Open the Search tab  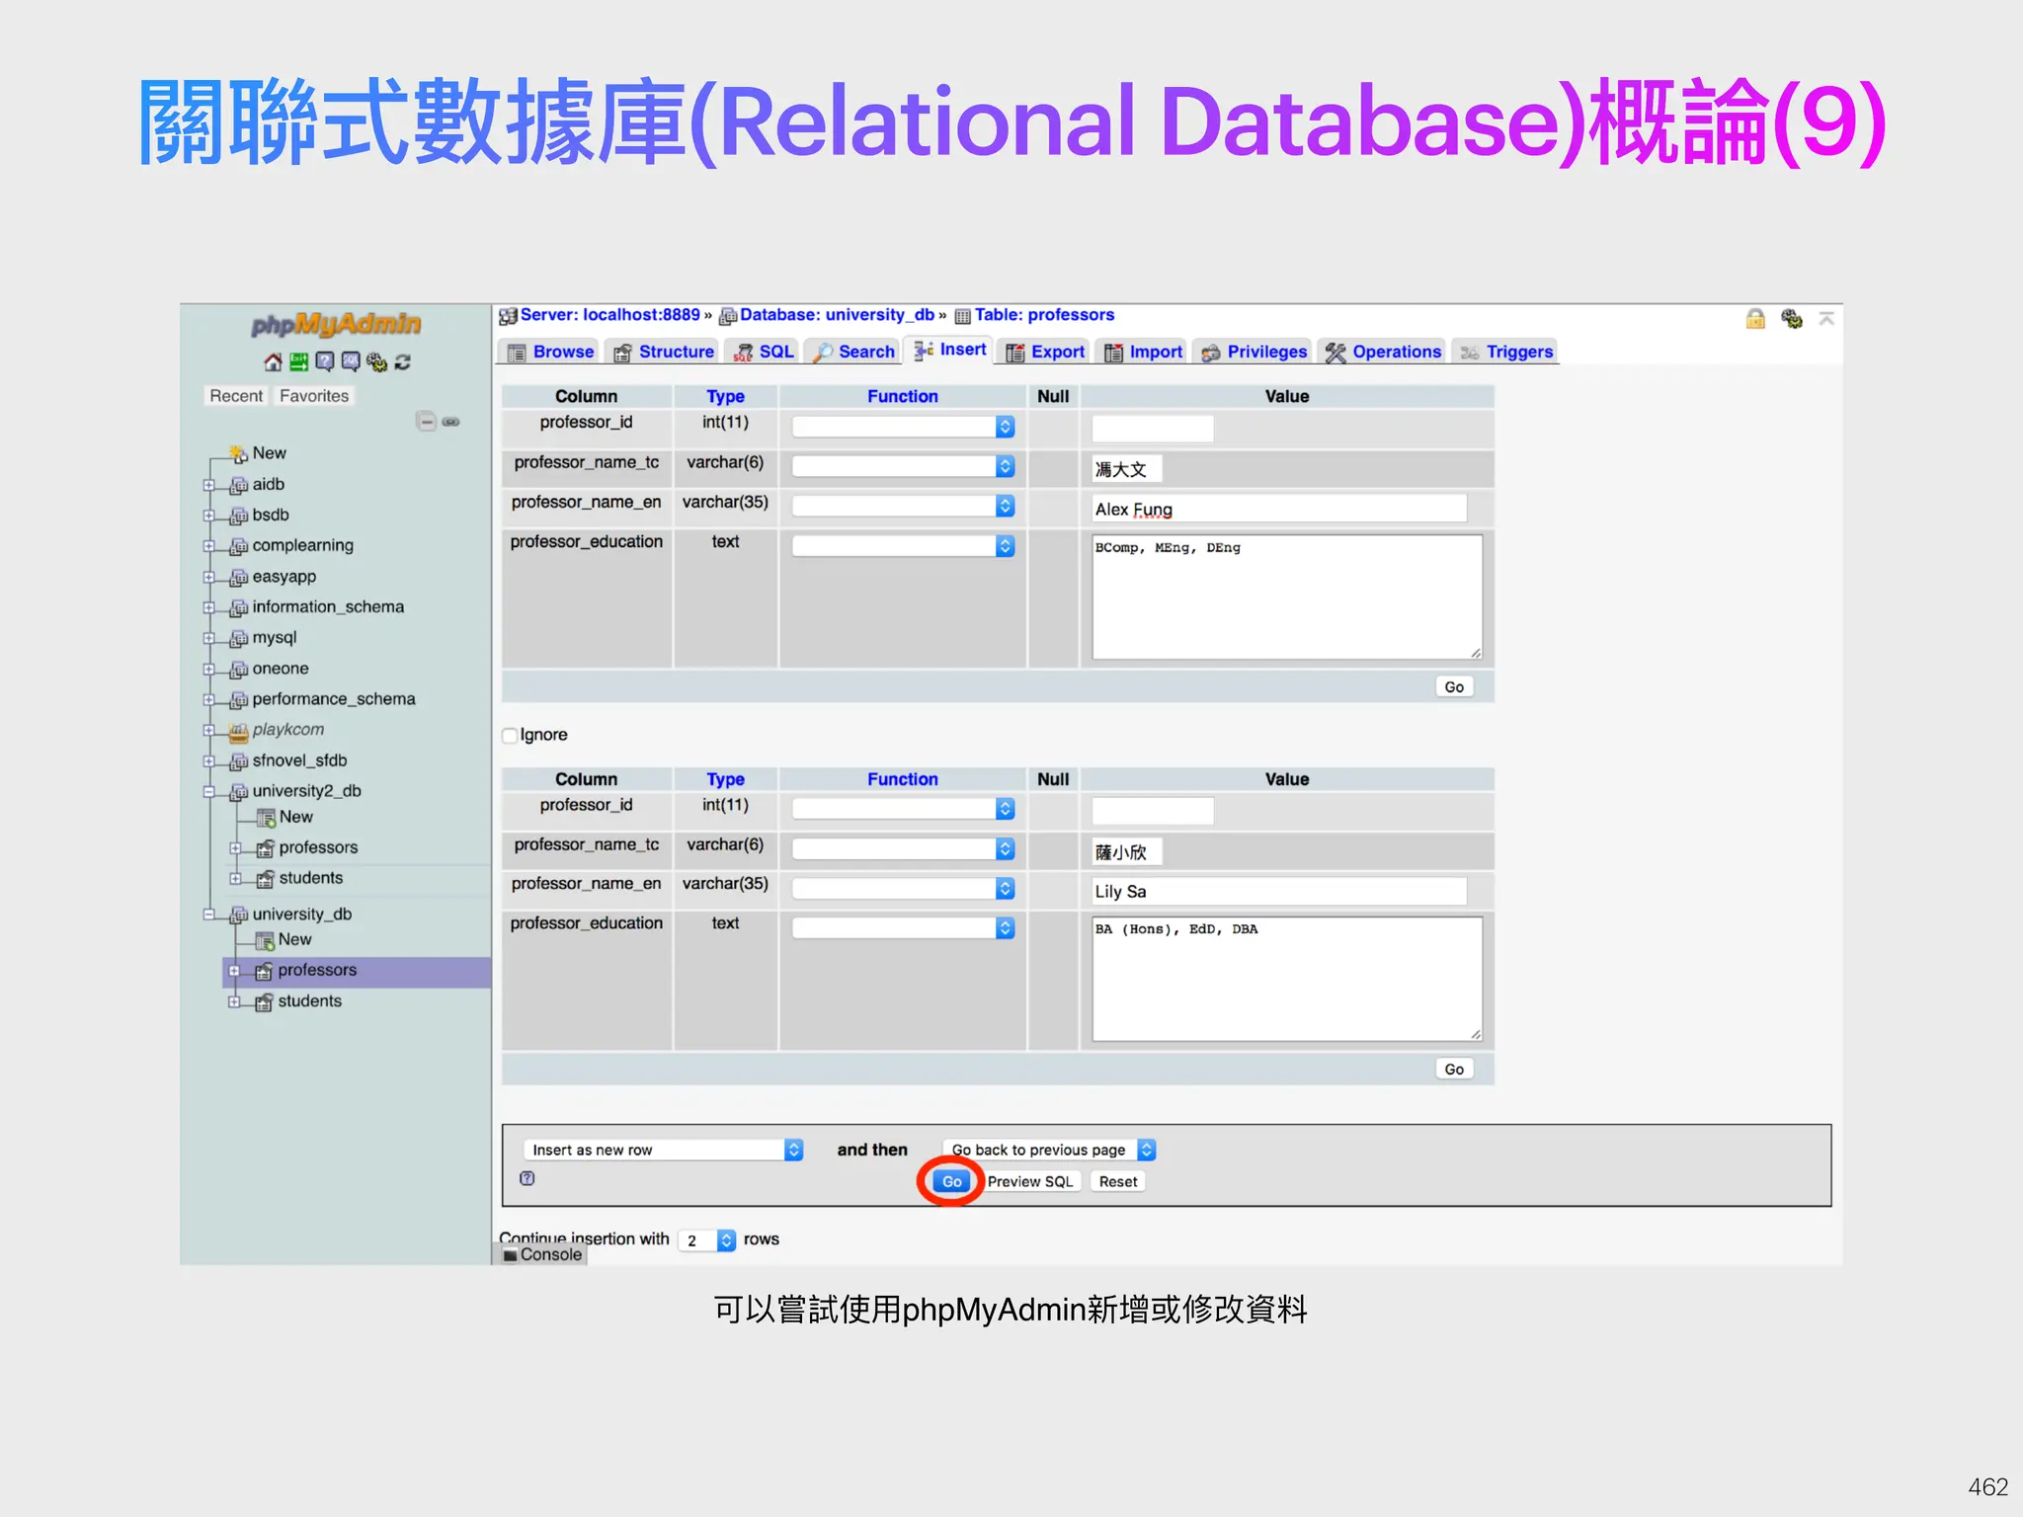[852, 352]
